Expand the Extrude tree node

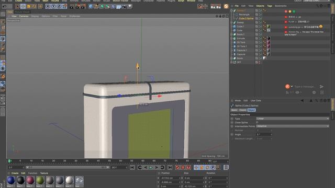pyautogui.click(x=231, y=38)
